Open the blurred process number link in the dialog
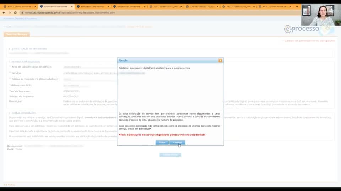Screen dimensions: 341x191 (132, 73)
